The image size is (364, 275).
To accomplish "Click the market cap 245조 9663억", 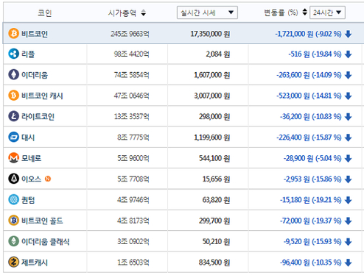I will click(x=130, y=34).
